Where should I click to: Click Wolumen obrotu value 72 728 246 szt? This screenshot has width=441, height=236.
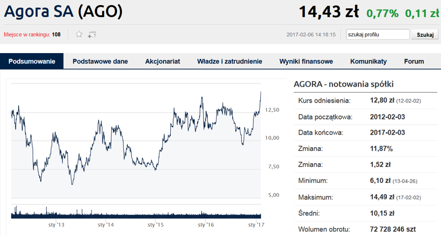392,229
